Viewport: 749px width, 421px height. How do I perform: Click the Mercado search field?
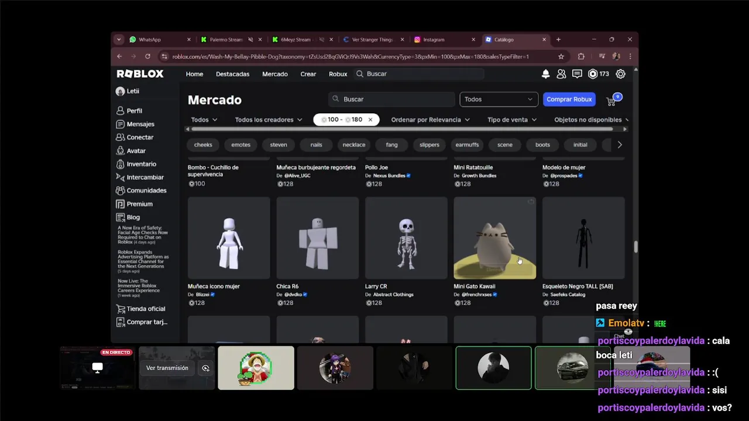(x=391, y=99)
